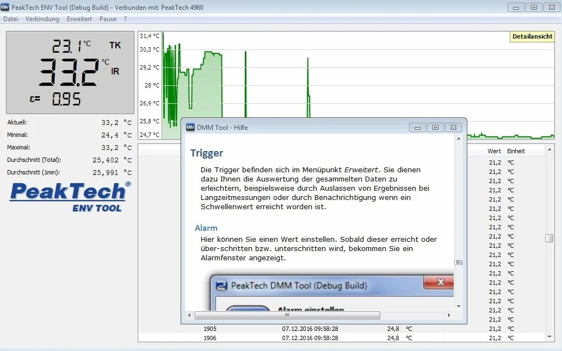Click the 28 °C chart axis label
Image resolution: width=562 pixels, height=351 pixels.
click(x=152, y=85)
